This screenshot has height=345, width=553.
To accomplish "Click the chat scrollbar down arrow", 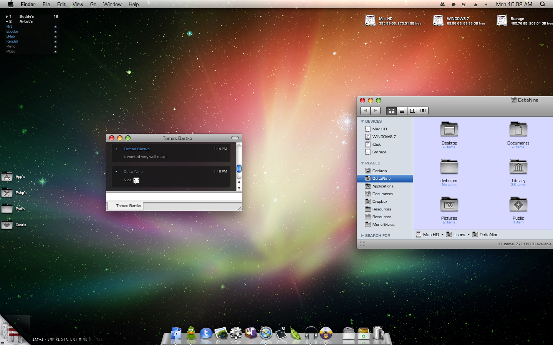I will click(239, 188).
